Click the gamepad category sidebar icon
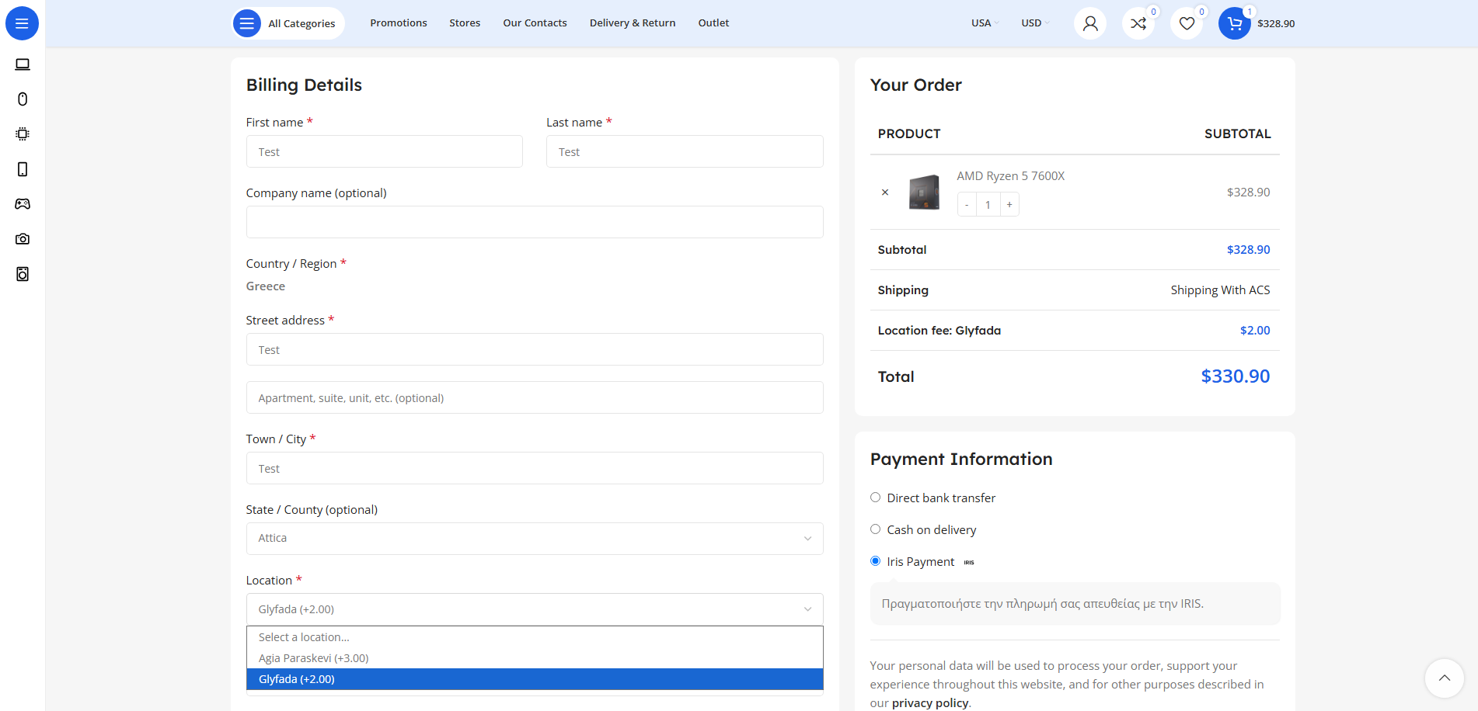This screenshot has width=1478, height=711. point(23,204)
